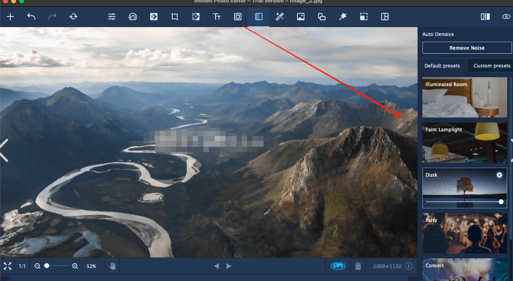Open the collage layout grid tool

[x=385, y=16]
